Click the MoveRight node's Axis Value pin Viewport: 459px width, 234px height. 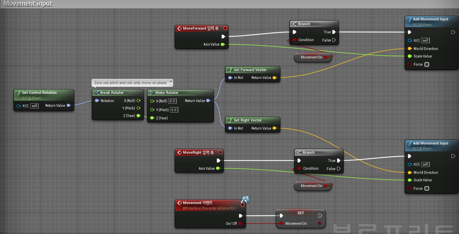click(218, 168)
